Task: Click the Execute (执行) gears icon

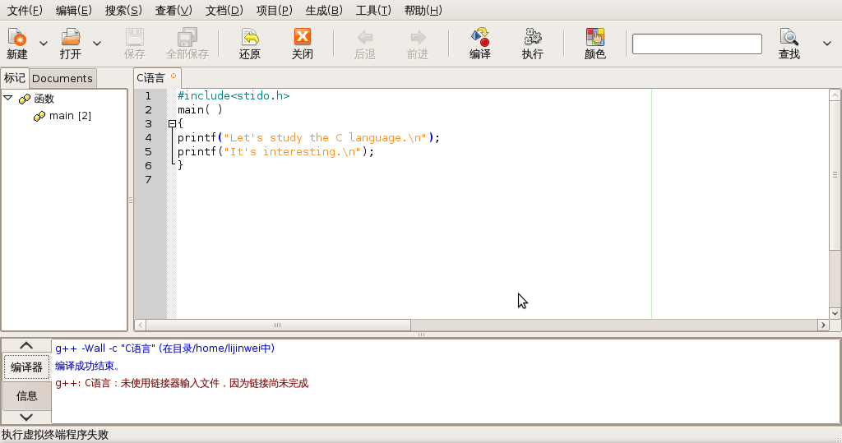Action: pos(533,37)
